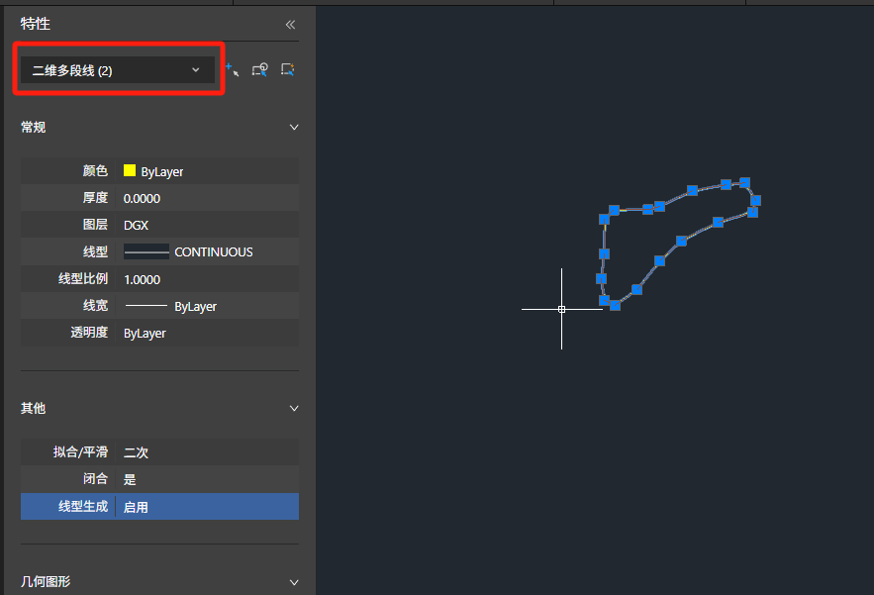This screenshot has width=874, height=595.
Task: Click the Select Objects icon
Action: (260, 69)
